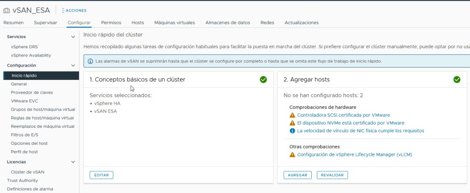Click green checkmark on Agregar hosts card
470x193 pixels.
457,79
